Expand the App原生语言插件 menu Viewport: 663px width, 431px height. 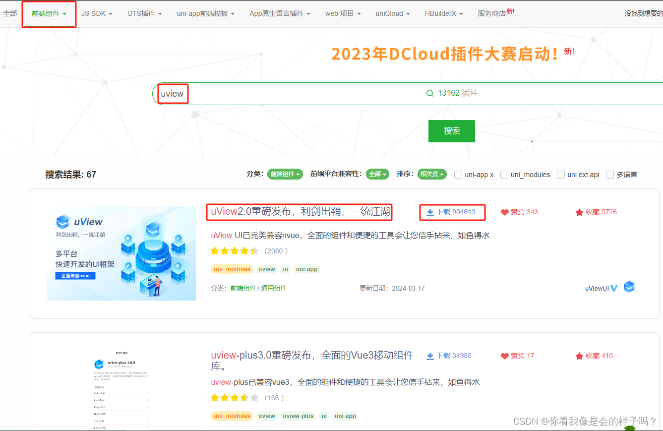[x=280, y=13]
